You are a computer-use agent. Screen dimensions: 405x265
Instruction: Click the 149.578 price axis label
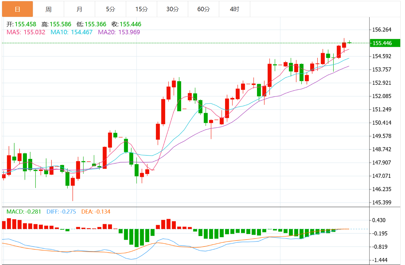(382, 136)
